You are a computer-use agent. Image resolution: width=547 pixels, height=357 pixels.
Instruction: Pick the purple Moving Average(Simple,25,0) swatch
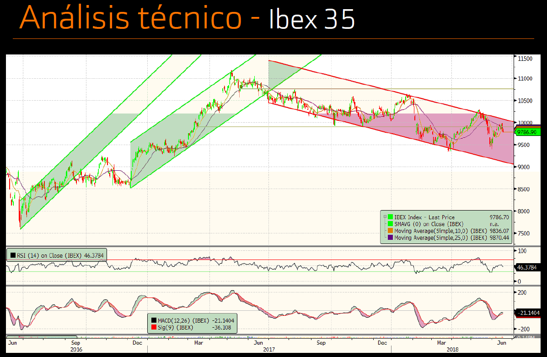pos(391,238)
